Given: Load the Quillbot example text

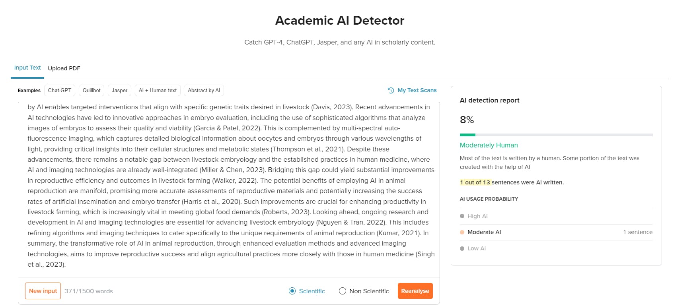Looking at the screenshot, I should coord(92,91).
